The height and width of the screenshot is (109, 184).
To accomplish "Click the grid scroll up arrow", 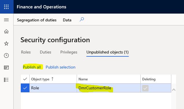I will (174, 90).
